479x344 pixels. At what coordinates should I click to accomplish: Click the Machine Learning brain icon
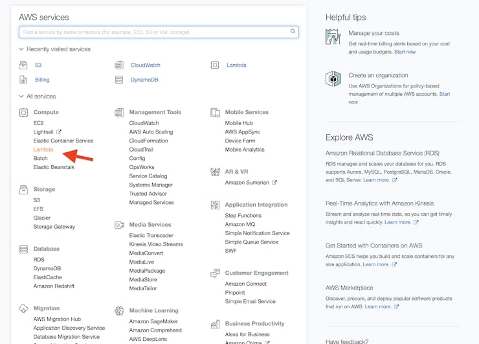(x=119, y=311)
